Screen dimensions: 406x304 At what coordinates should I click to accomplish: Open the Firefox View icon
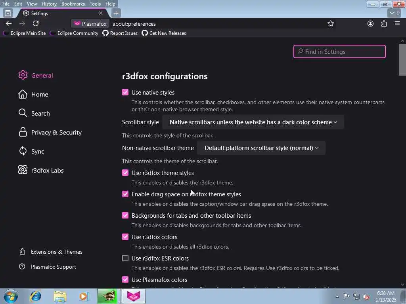click(x=8, y=13)
